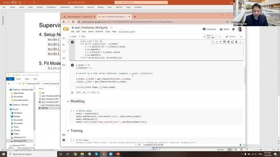Click PowerPoint zoom slider
Screen dimensions: 280x157
pyautogui.click(x=261, y=150)
